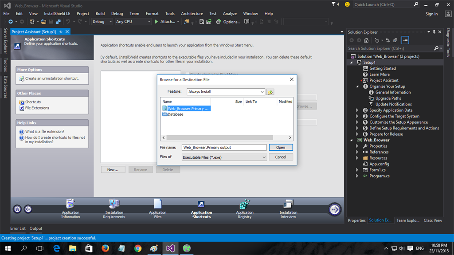This screenshot has height=255, width=454.
Task: Click Cancel in the browse dialog
Action: (281, 157)
